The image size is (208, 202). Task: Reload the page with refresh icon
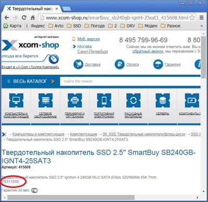24,17
